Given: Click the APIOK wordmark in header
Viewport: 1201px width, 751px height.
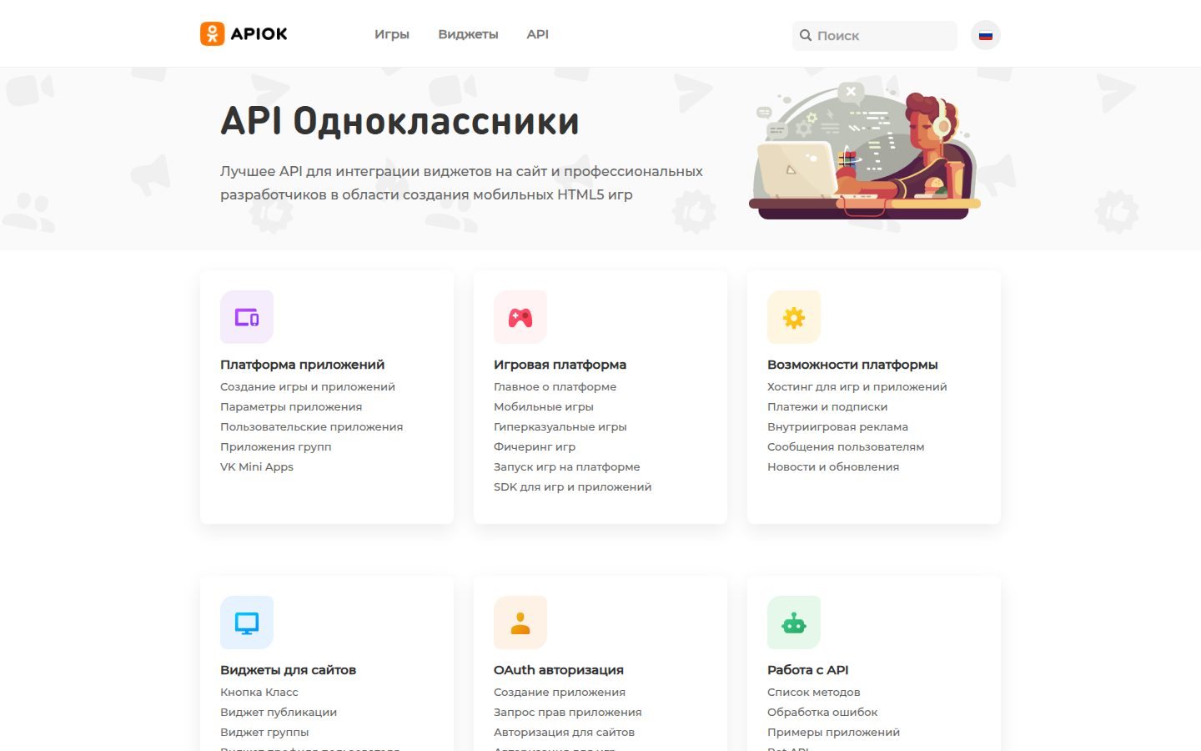Looking at the screenshot, I should tap(259, 34).
